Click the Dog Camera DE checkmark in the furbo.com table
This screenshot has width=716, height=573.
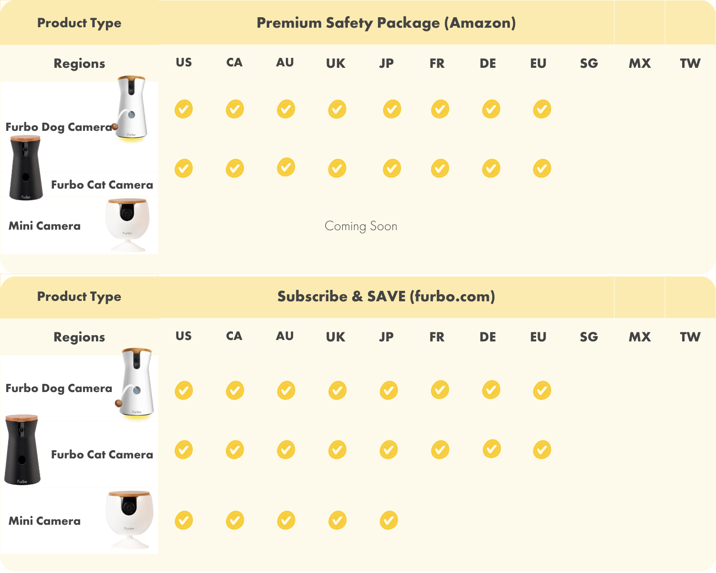491,390
